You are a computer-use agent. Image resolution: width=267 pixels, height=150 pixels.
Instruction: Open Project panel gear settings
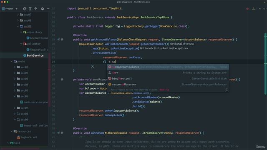tap(43, 9)
